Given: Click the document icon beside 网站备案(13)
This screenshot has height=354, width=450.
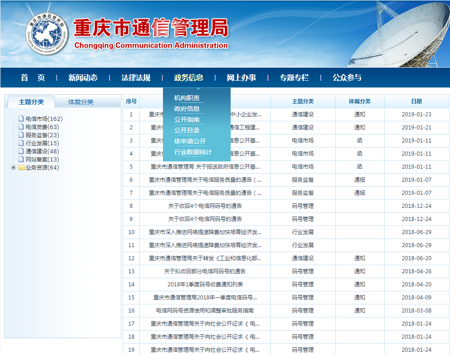Looking at the screenshot, I should pyautogui.click(x=21, y=160).
